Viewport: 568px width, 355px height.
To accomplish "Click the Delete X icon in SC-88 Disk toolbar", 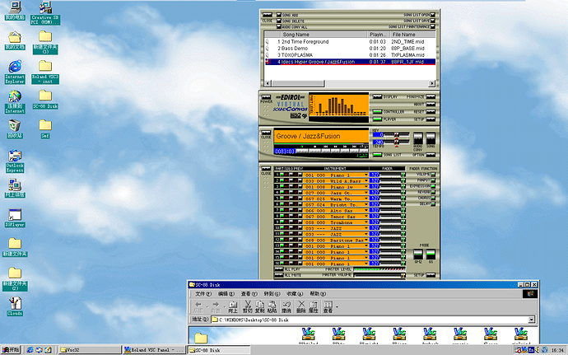I will 301,306.
